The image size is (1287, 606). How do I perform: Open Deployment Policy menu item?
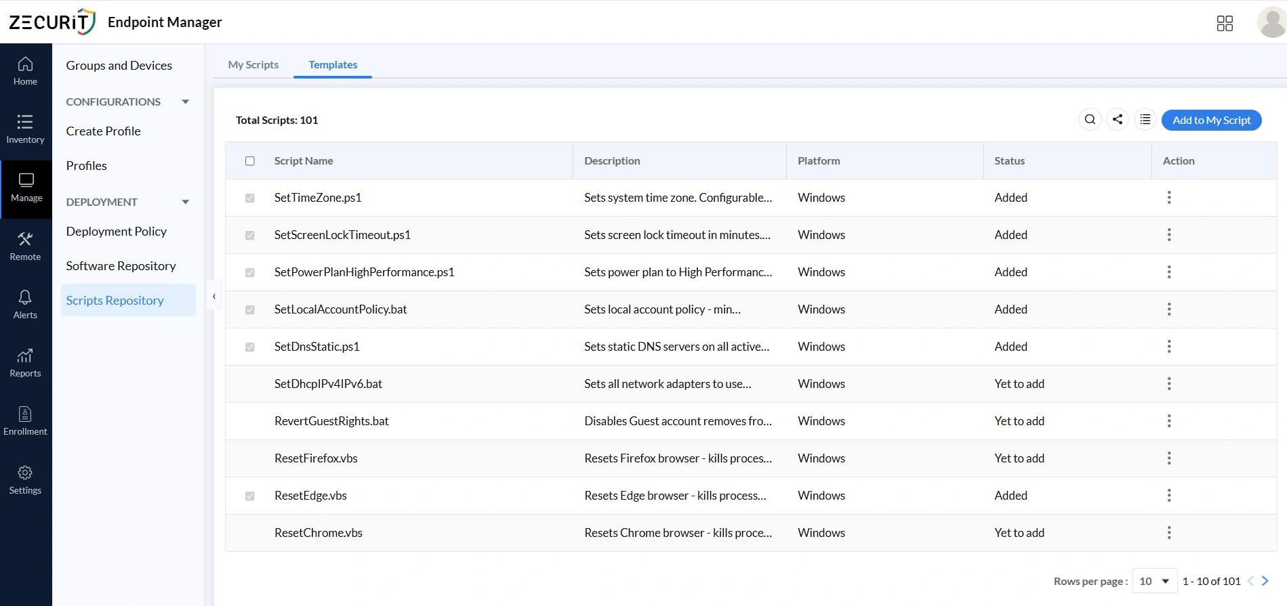click(117, 232)
